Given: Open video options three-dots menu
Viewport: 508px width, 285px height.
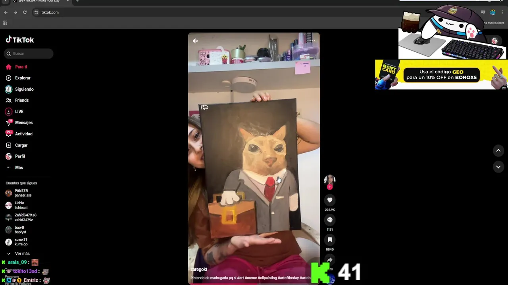Looking at the screenshot, I should click(x=312, y=41).
